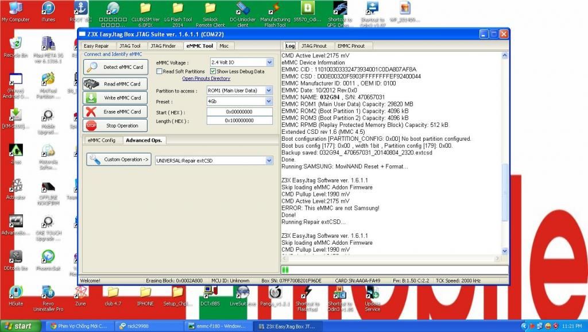This screenshot has width=588, height=332.
Task: Select the eMMC Tool tab
Action: 200,46
